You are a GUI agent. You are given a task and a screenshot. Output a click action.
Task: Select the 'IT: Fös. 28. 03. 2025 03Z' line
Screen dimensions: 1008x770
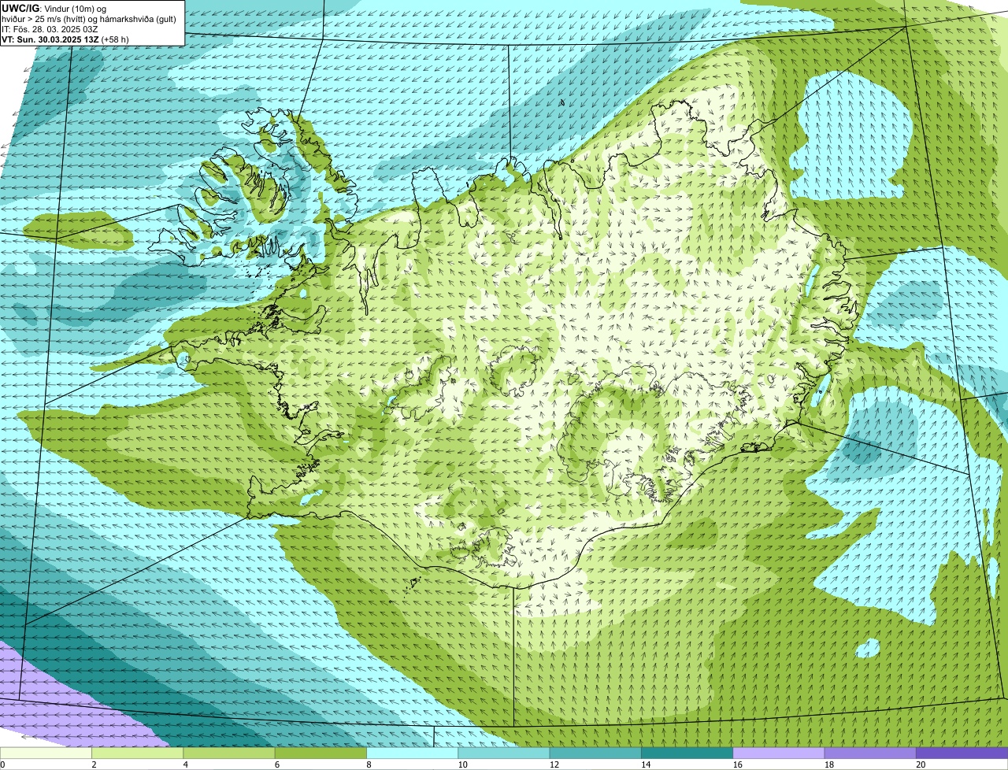50,28
